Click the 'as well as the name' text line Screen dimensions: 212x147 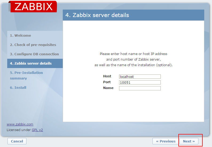(x=134, y=65)
